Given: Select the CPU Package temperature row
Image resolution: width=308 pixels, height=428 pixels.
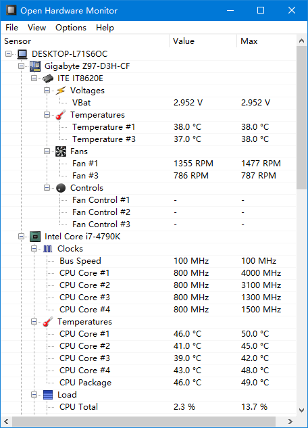Looking at the screenshot, I should click(149, 383).
